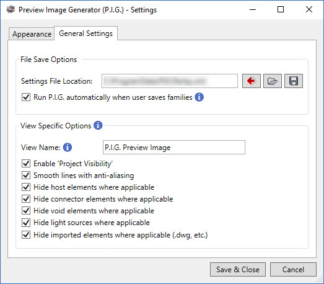The image size is (324, 284).
Task: Toggle Run P.I.G. automatically checkbox
Action: click(x=26, y=97)
